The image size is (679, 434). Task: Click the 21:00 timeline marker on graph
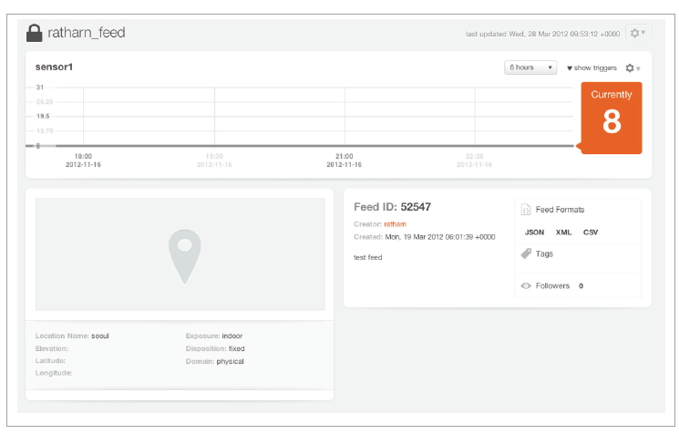344,156
